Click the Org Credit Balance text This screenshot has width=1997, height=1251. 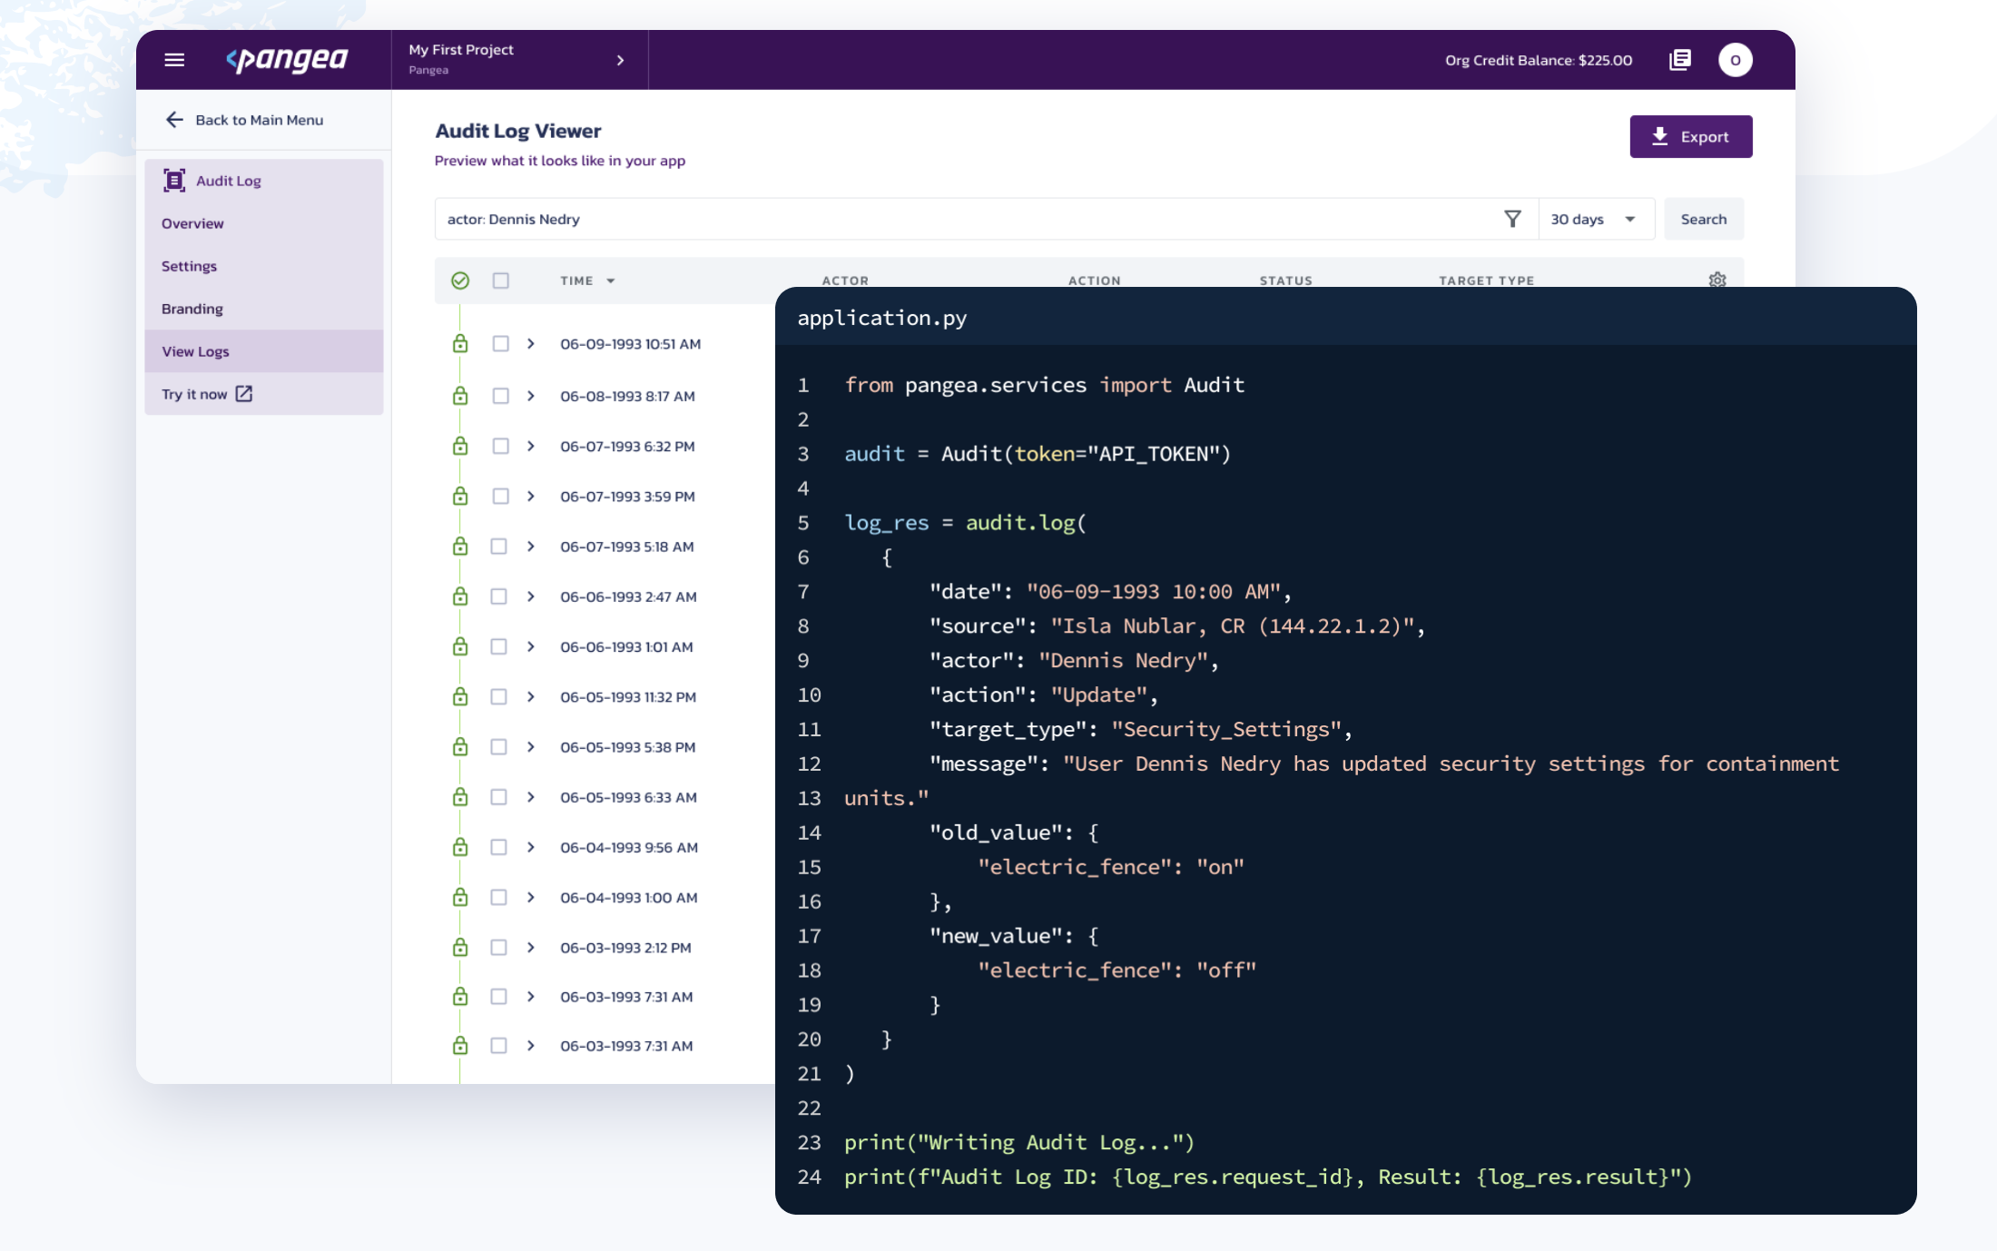[1538, 60]
